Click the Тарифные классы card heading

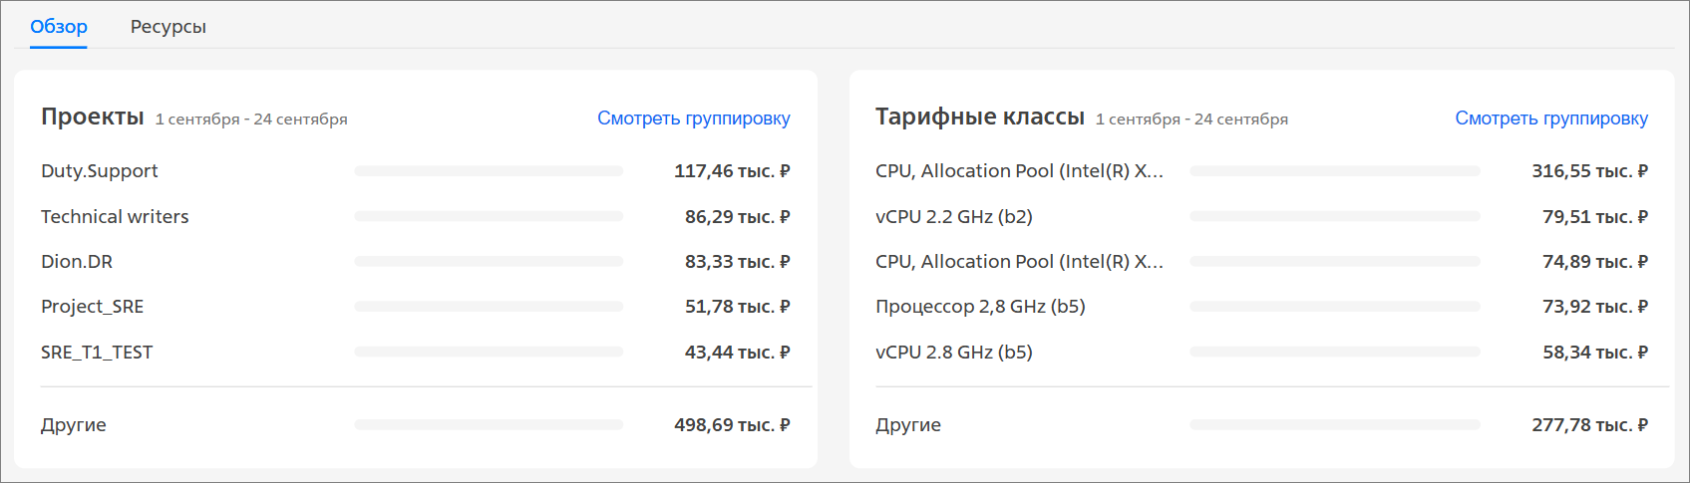[980, 117]
